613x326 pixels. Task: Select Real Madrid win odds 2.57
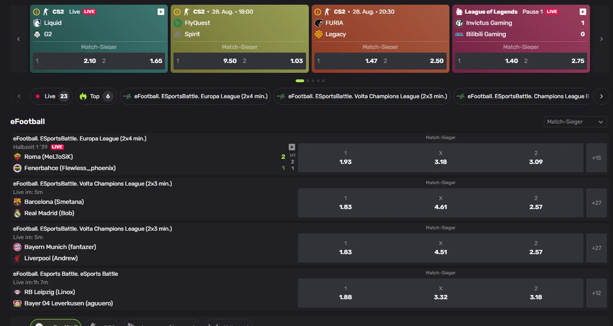coord(536,203)
